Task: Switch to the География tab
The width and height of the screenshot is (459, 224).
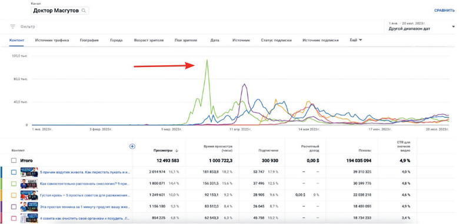Action: tap(89, 41)
